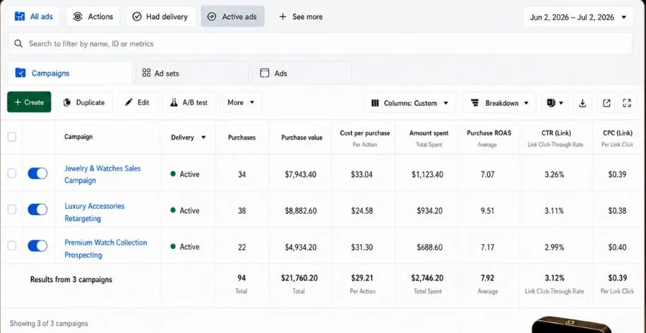Click See more filters

[301, 16]
